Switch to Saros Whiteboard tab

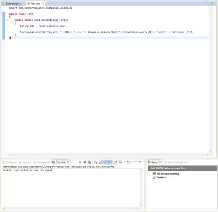(175, 162)
